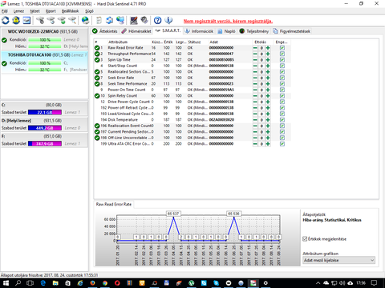The height and width of the screenshot is (288, 385).
Task: Click the text report document toolbar icon
Action: [99, 20]
